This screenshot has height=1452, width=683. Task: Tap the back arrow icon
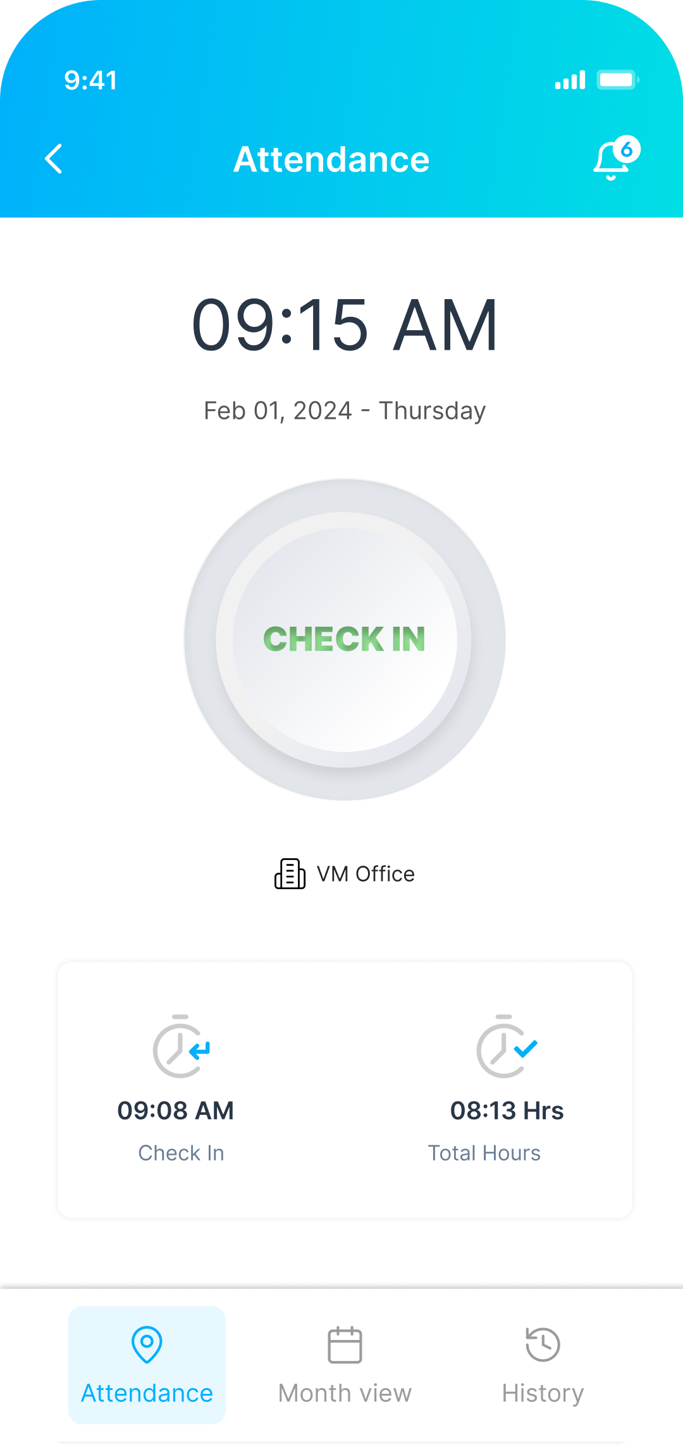54,159
